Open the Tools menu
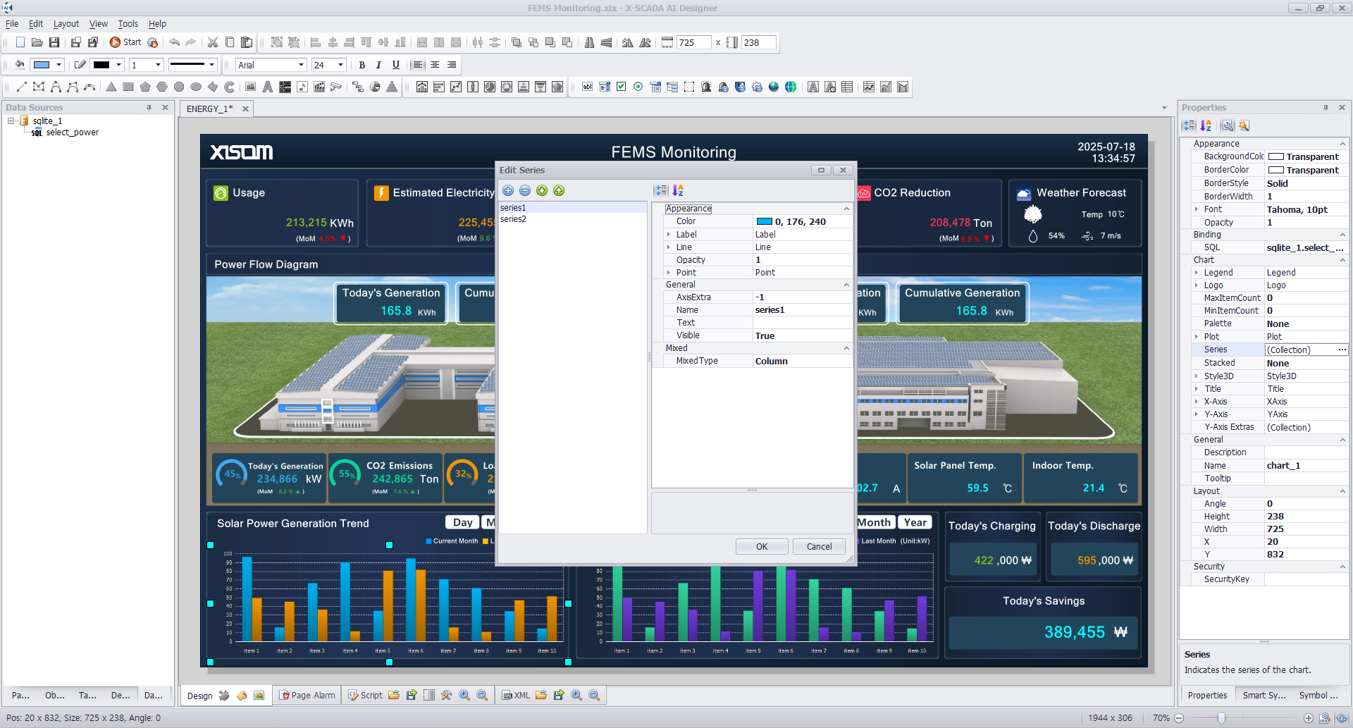Screen dimensions: 1353x728 point(128,24)
